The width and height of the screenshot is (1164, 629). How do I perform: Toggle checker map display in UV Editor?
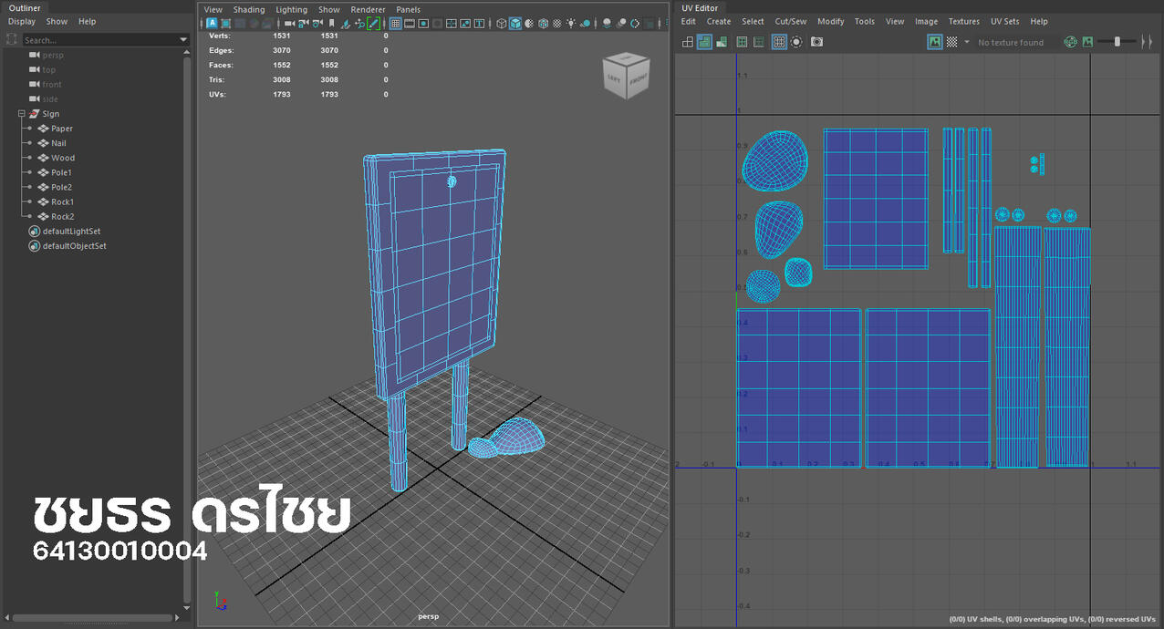pos(951,42)
